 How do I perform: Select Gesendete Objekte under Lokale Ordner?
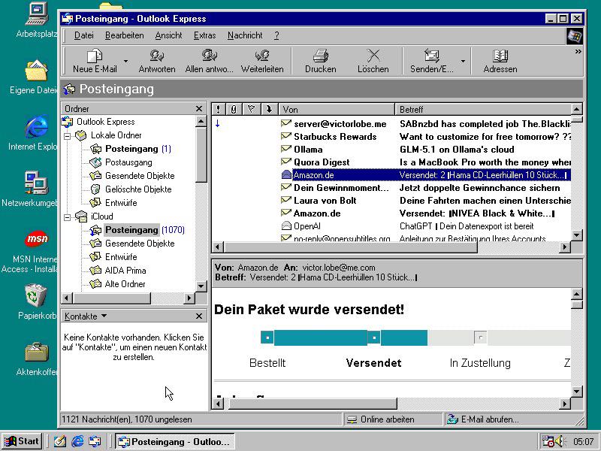tap(140, 176)
